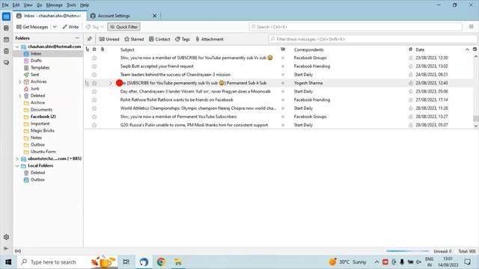Expand the Deleted folder in hotmail account
Viewport: 479px width, 269px height.
coord(20,96)
